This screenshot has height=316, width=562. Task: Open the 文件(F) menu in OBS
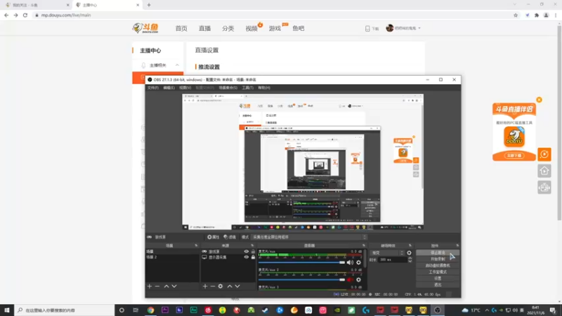[153, 88]
